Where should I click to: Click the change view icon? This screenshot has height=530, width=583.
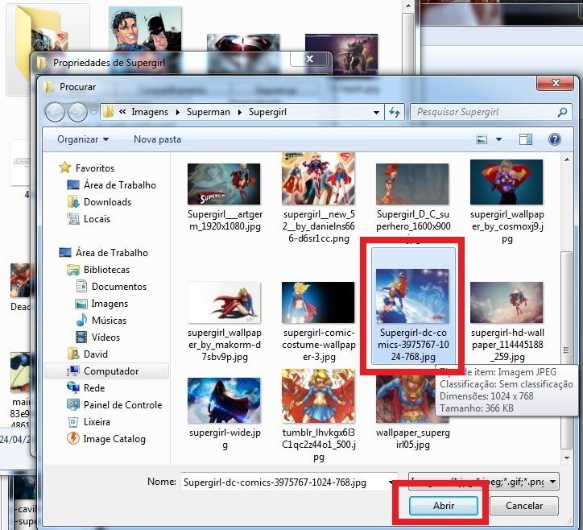tap(482, 139)
